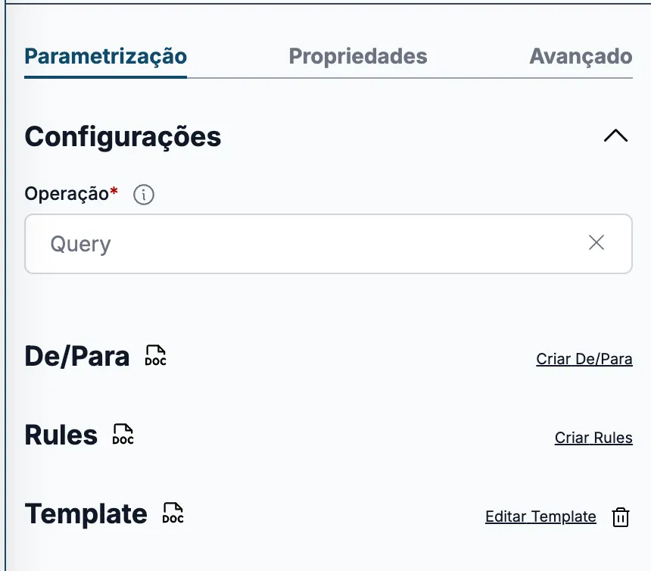651x571 pixels.
Task: Click the red required asterisk on Operação
Action: click(114, 191)
